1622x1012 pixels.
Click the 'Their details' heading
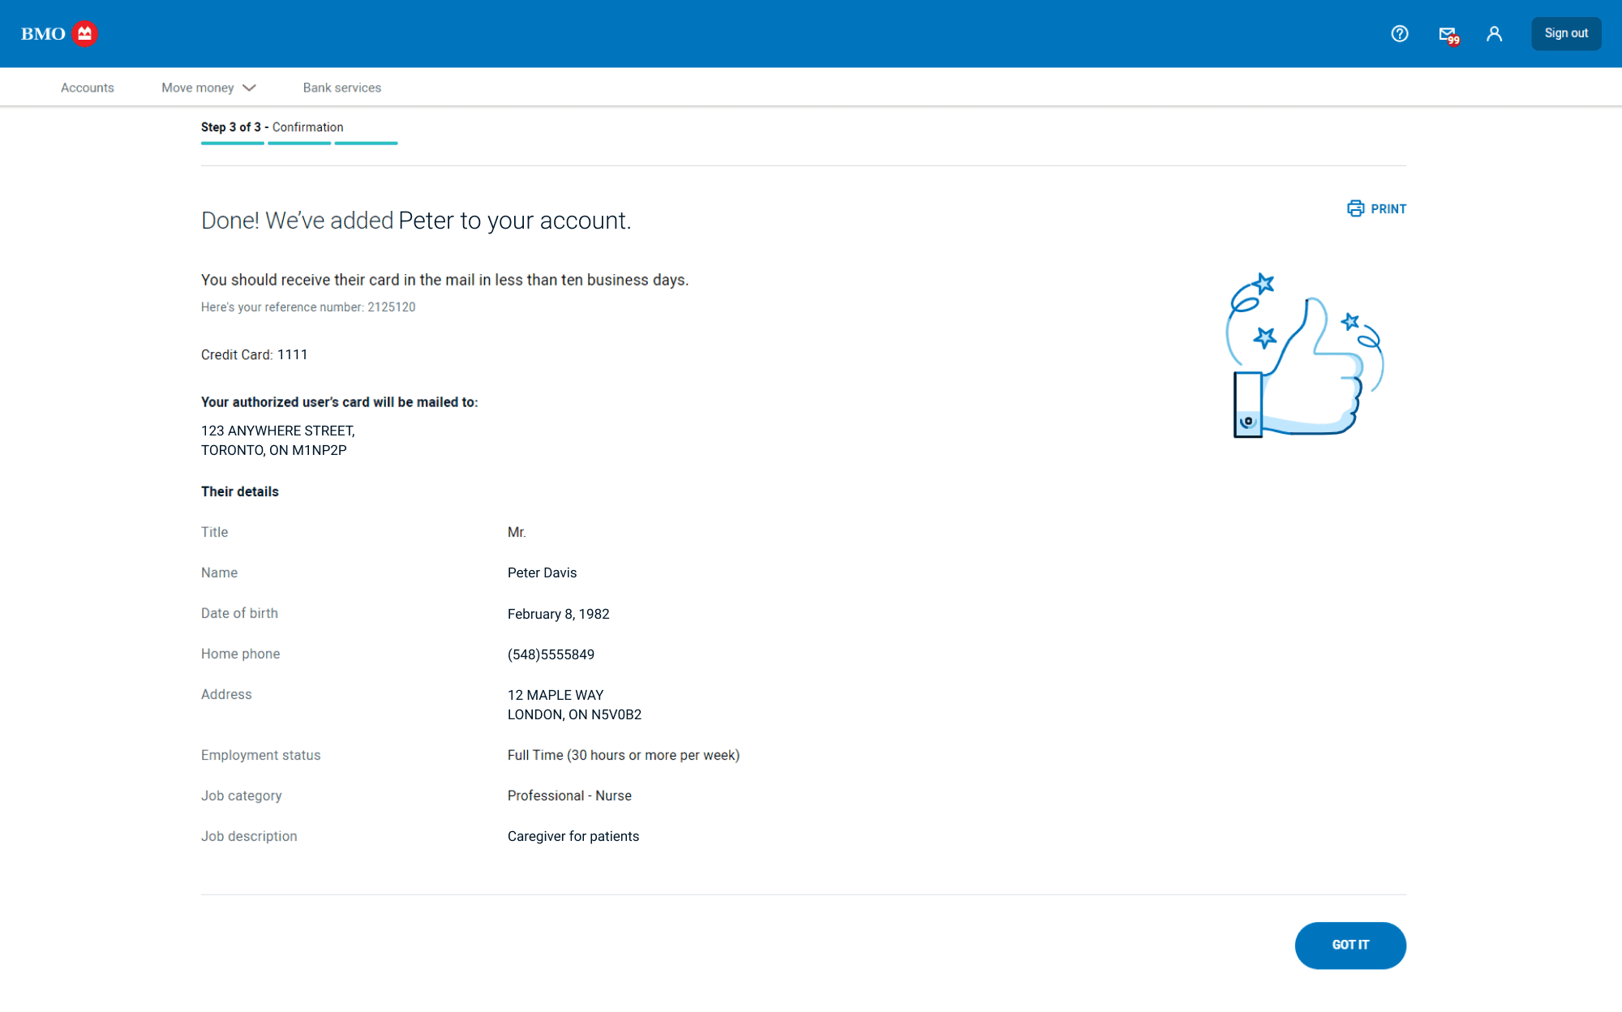coord(240,491)
